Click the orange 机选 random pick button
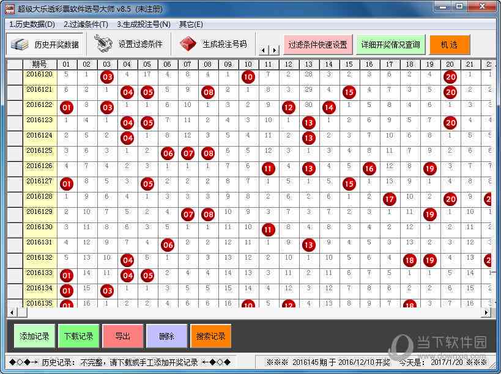 (450, 45)
